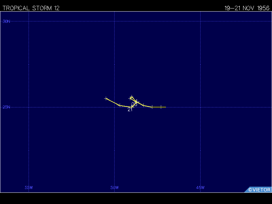Screen dimensions: 272x204
Task: Click the day 20 track position label
Action: [x=134, y=104]
